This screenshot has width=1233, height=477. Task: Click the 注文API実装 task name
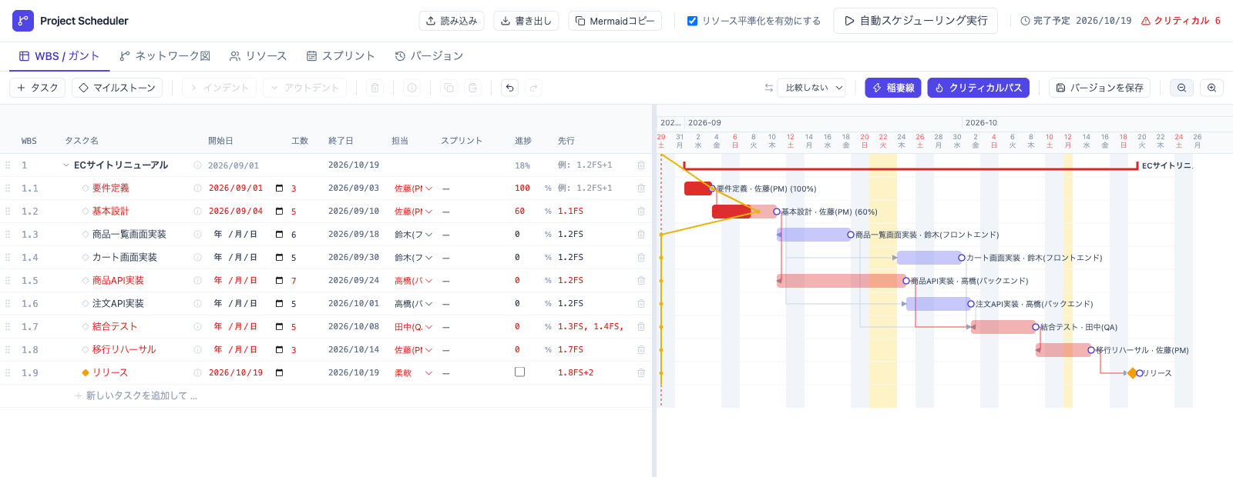click(118, 303)
